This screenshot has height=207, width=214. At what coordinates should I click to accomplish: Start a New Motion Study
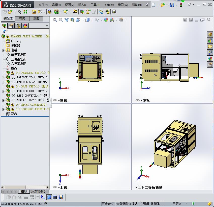click(75, 12)
